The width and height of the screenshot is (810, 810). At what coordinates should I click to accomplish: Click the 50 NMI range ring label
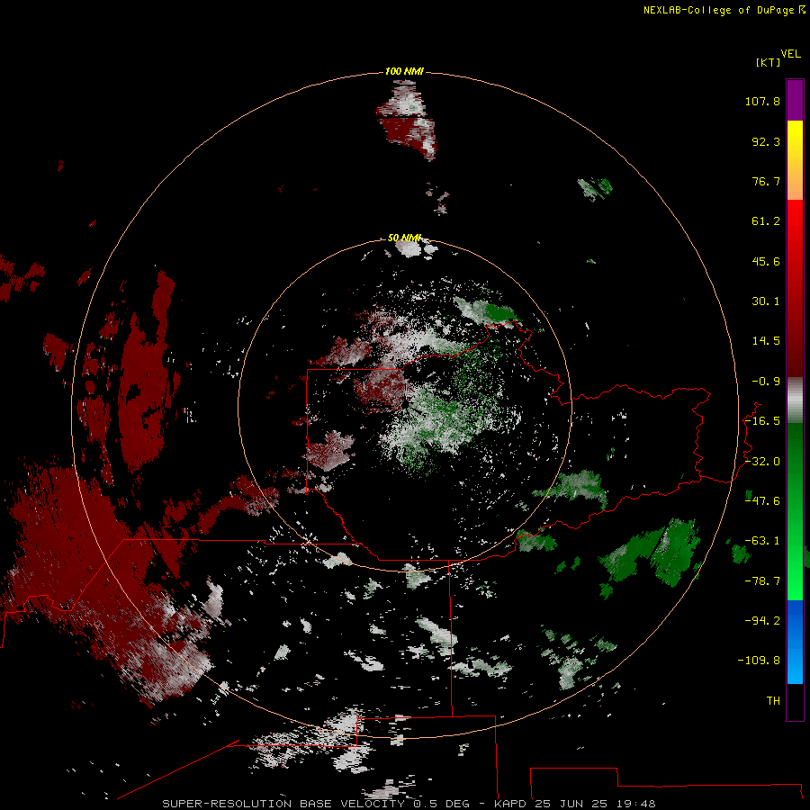click(404, 238)
